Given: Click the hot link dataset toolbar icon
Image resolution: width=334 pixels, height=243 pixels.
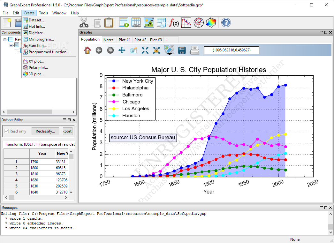Looking at the screenshot, I should 136,23.
